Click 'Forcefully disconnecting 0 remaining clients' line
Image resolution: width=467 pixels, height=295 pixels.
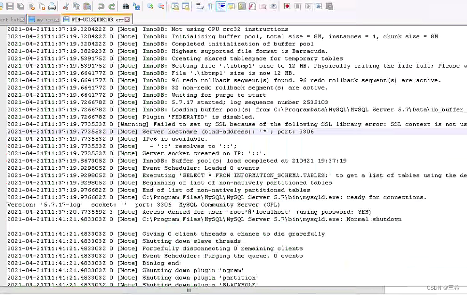coord(155,249)
